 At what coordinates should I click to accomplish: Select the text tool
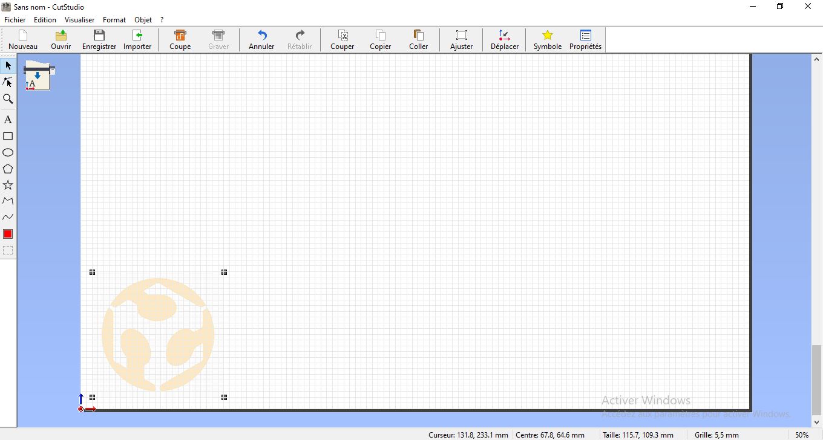coord(8,120)
